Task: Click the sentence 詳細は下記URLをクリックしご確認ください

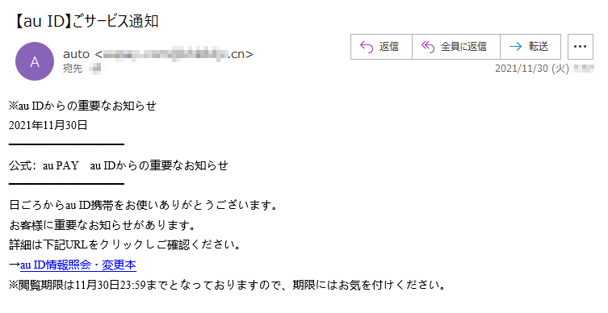Action: [125, 244]
